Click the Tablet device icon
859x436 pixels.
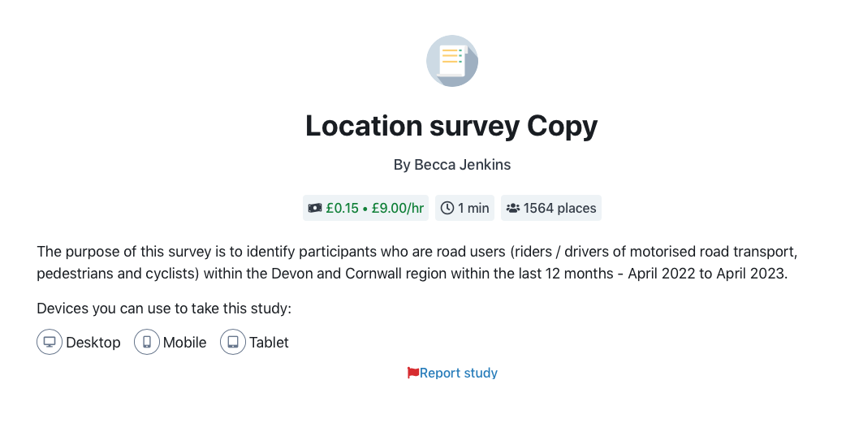point(233,342)
